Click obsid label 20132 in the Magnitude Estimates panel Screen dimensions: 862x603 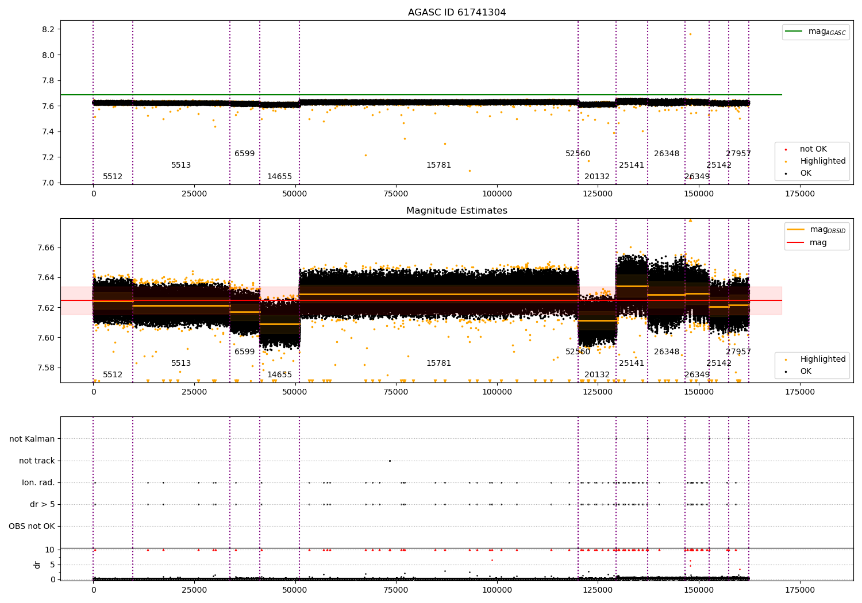(x=597, y=375)
